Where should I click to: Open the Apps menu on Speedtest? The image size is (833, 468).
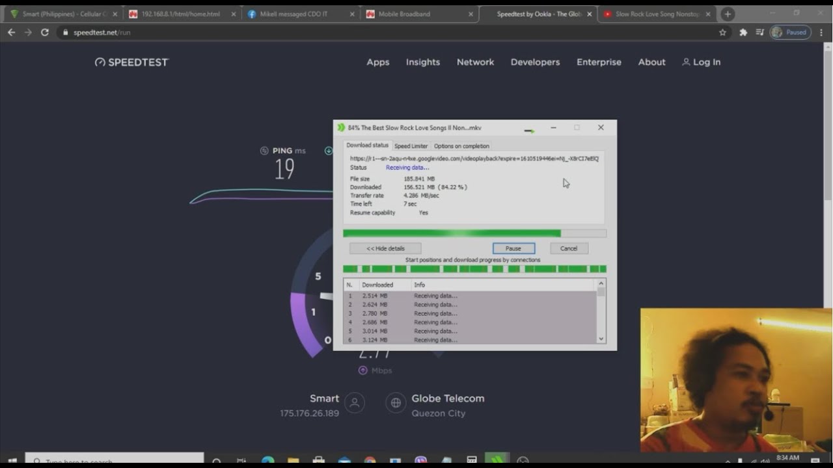coord(377,62)
